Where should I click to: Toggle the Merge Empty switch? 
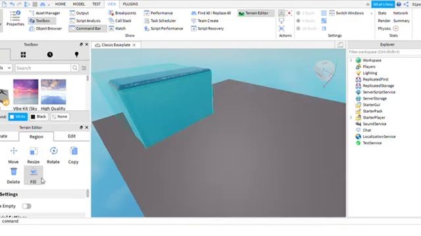tap(26, 206)
